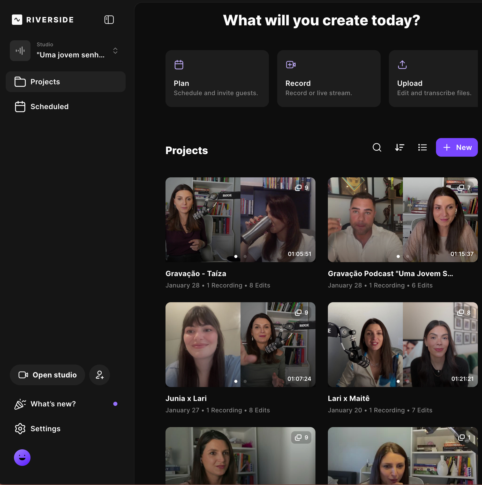482x485 pixels.
Task: Collapse the sidebar panel icon
Action: (109, 20)
